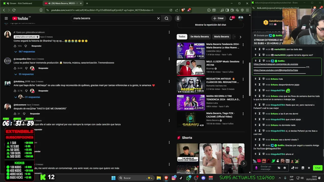
Task: Select the 'María Becerra' chip
Action: coord(221,37)
